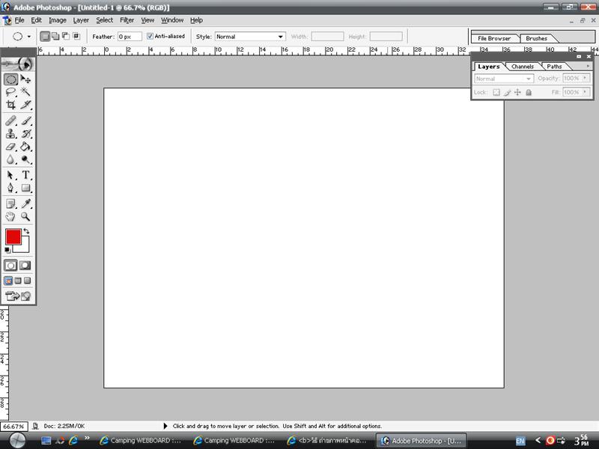Select the Lasso tool
This screenshot has width=599, height=449.
coord(10,92)
